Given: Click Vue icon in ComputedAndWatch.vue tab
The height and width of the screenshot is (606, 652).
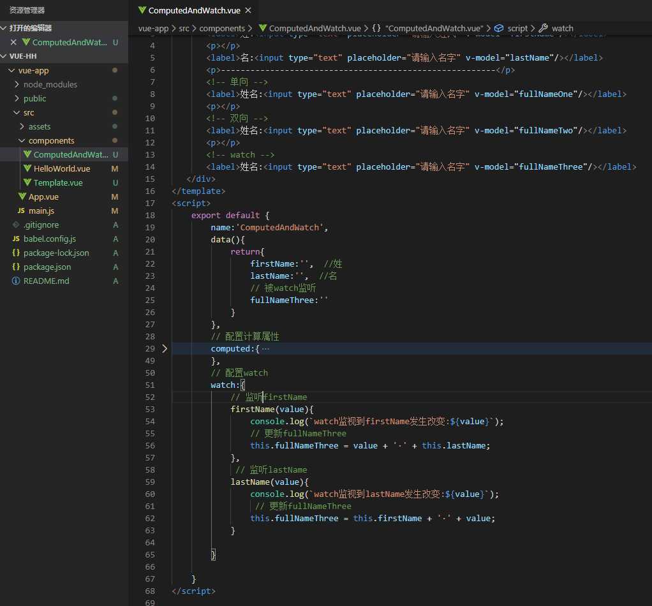Looking at the screenshot, I should [142, 10].
